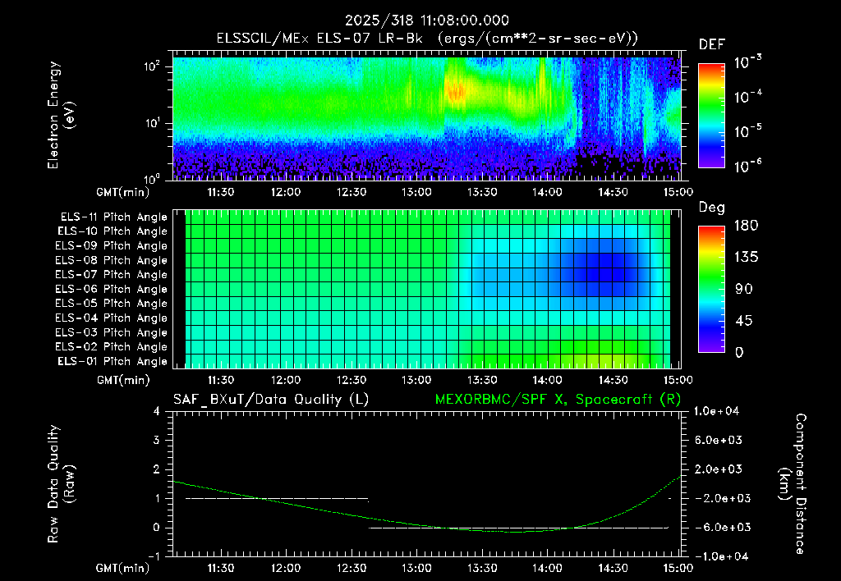Click the GMT(min) label under the spectrogram
This screenshot has width=841, height=581.
[123, 192]
